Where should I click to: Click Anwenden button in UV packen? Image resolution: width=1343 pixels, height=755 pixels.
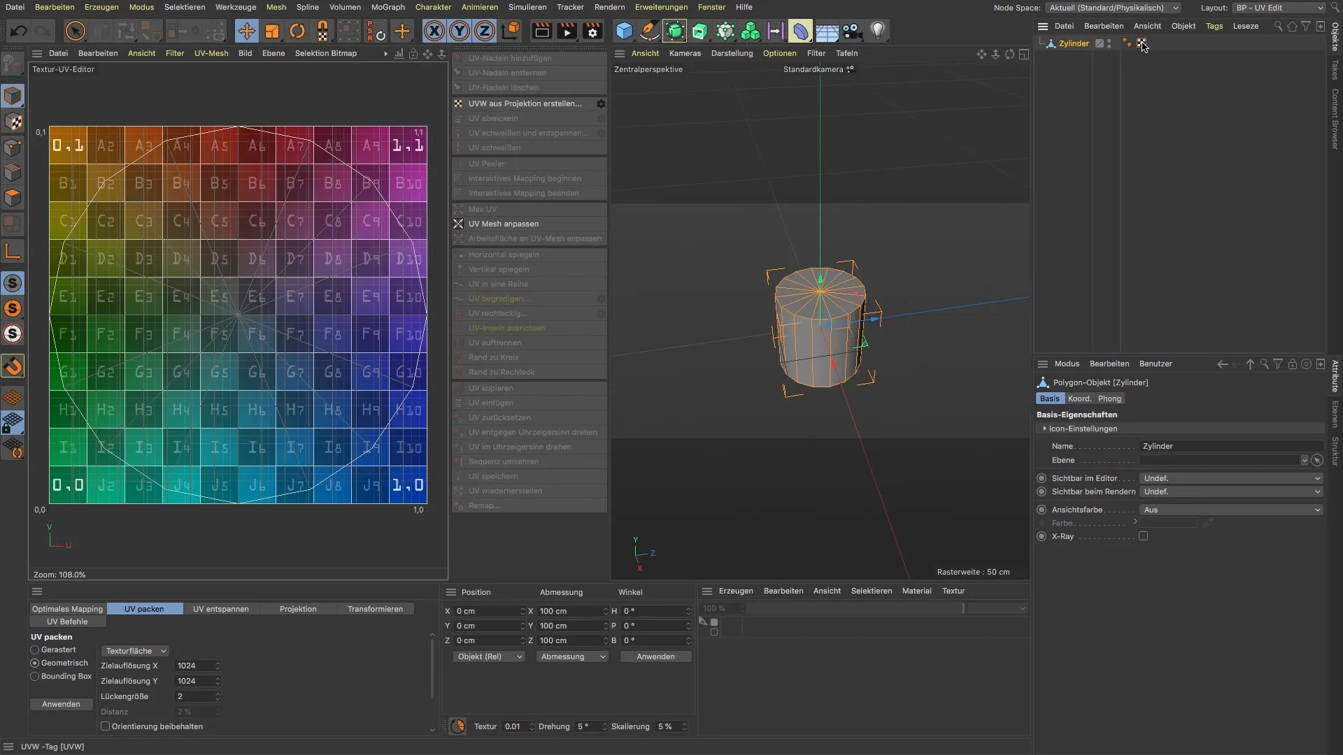61,704
